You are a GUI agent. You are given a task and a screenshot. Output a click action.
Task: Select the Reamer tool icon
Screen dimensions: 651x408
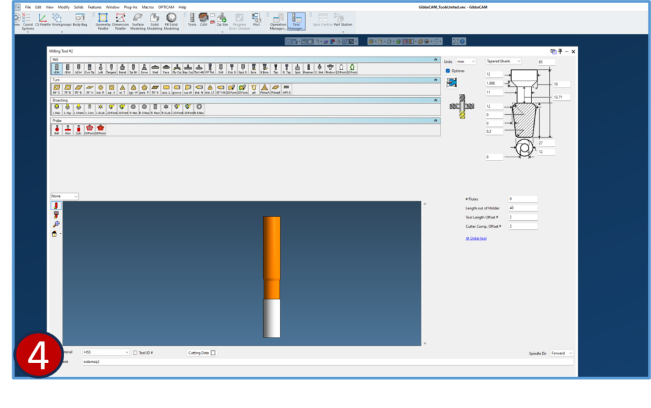pyautogui.click(x=308, y=67)
